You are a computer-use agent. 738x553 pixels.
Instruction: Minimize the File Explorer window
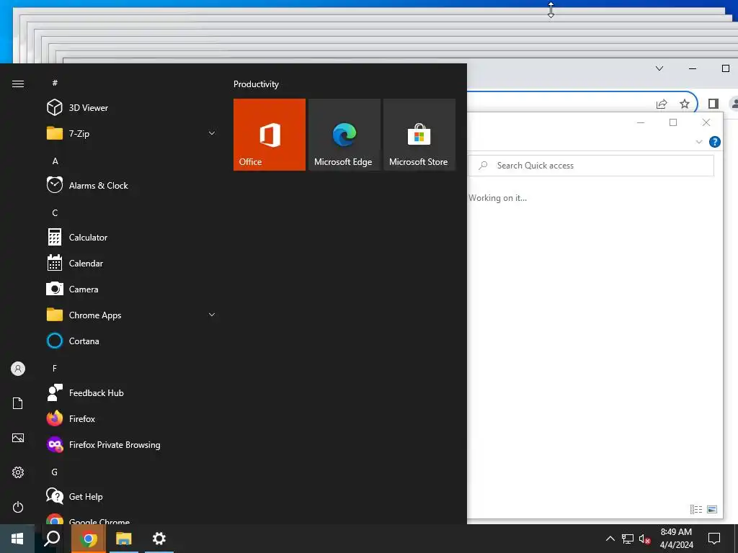(x=641, y=122)
